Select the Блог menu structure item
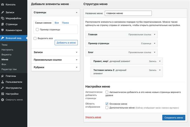This screenshot has width=190, height=127. point(121,52)
